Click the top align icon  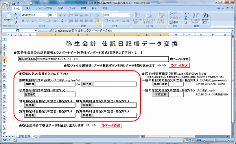point(72,15)
